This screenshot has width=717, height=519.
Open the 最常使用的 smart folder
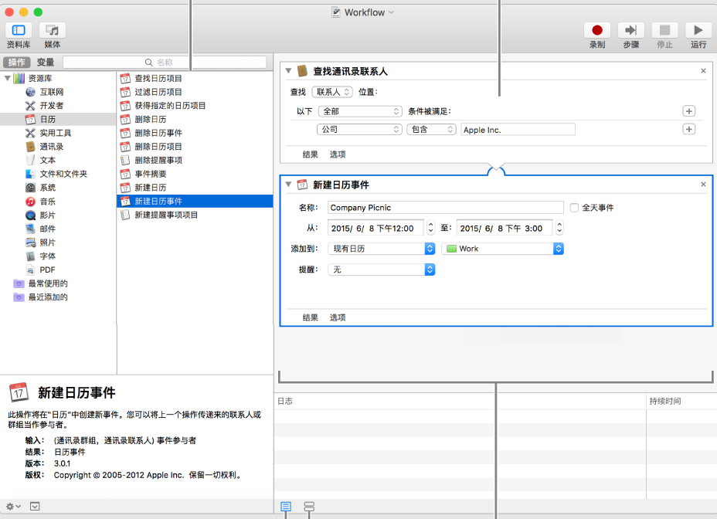[48, 283]
